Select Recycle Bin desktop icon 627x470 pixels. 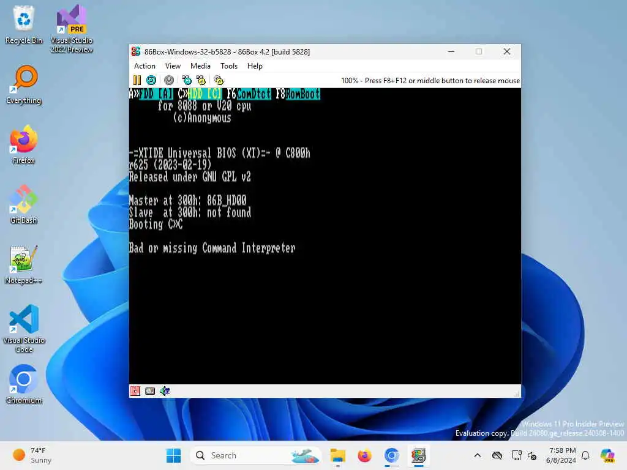[x=24, y=24]
